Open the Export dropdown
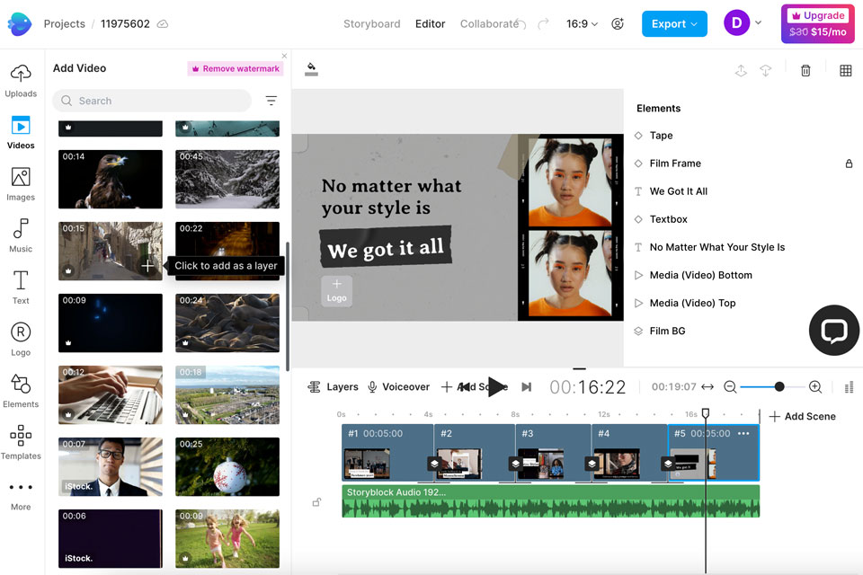Screen dimensions: 863x575 pos(674,23)
